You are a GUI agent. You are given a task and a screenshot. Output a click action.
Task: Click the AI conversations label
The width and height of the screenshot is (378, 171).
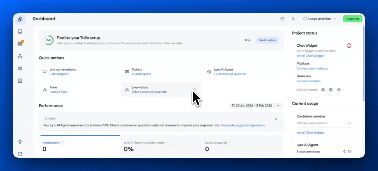pos(308,151)
